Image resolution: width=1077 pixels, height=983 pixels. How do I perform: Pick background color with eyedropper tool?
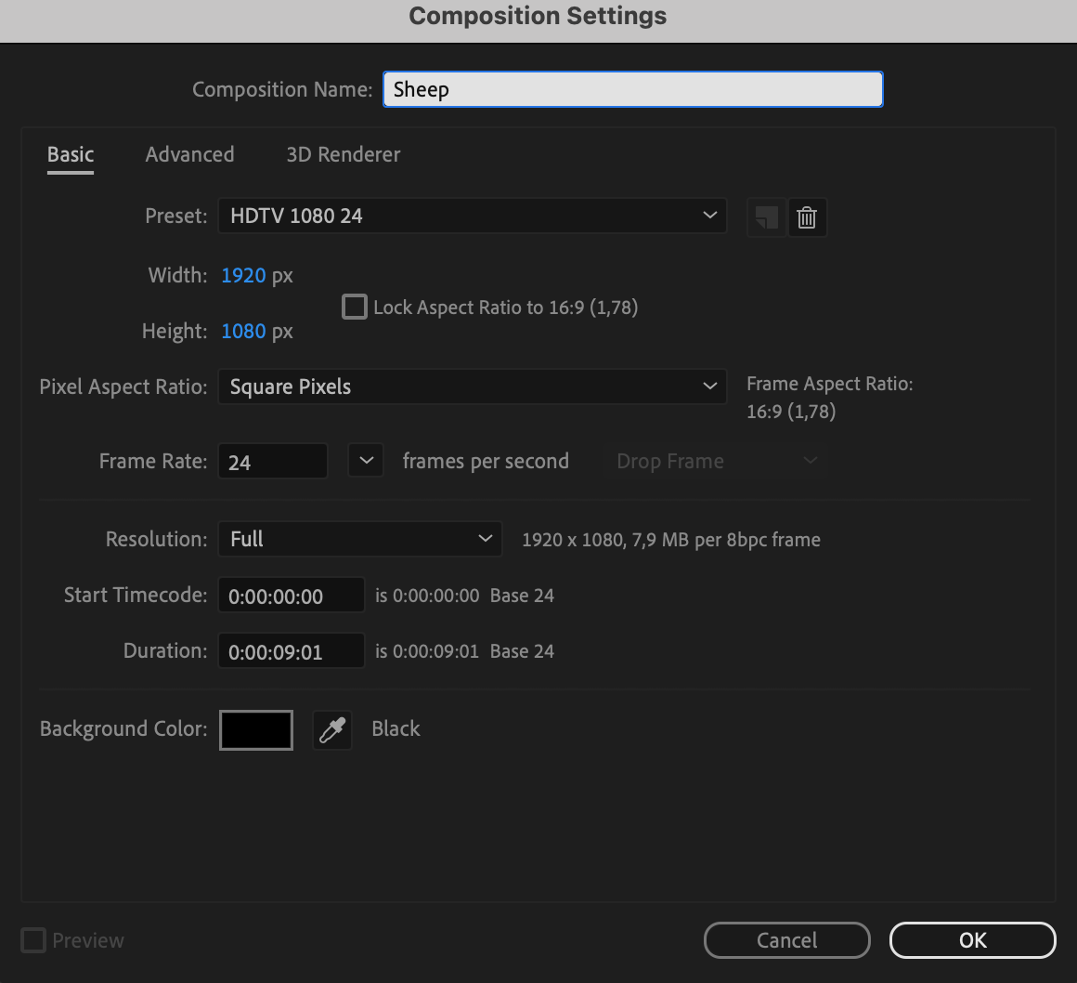(332, 730)
